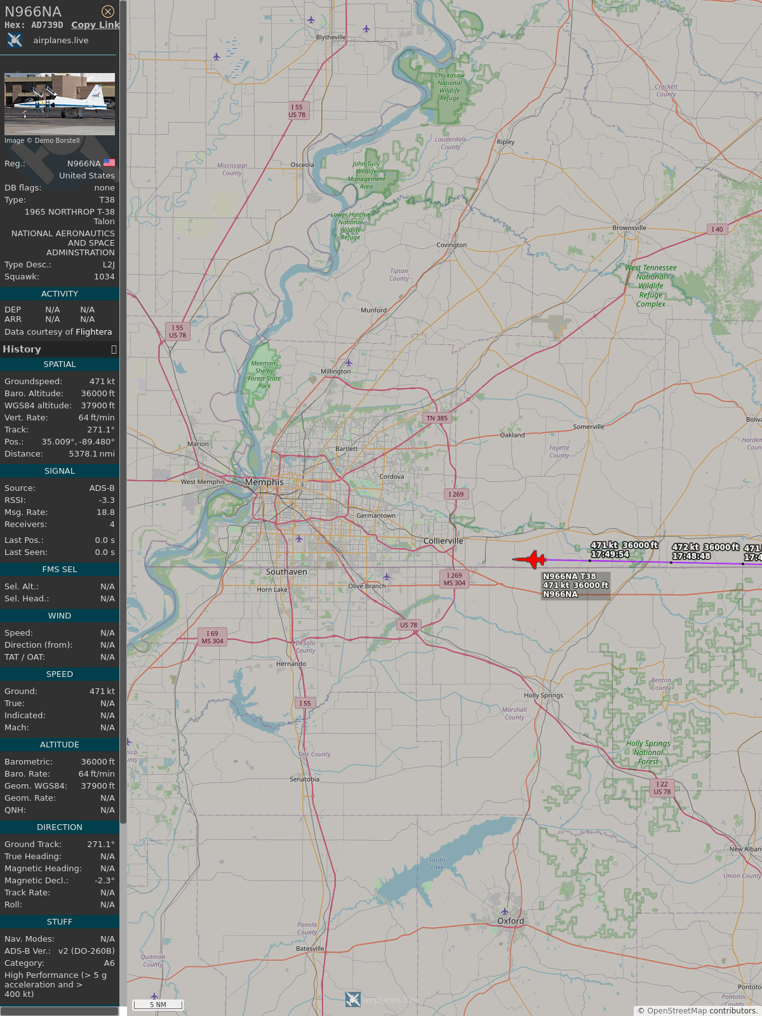This screenshot has height=1016, width=762.
Task: Click the SPATIAL section header
Action: [60, 364]
